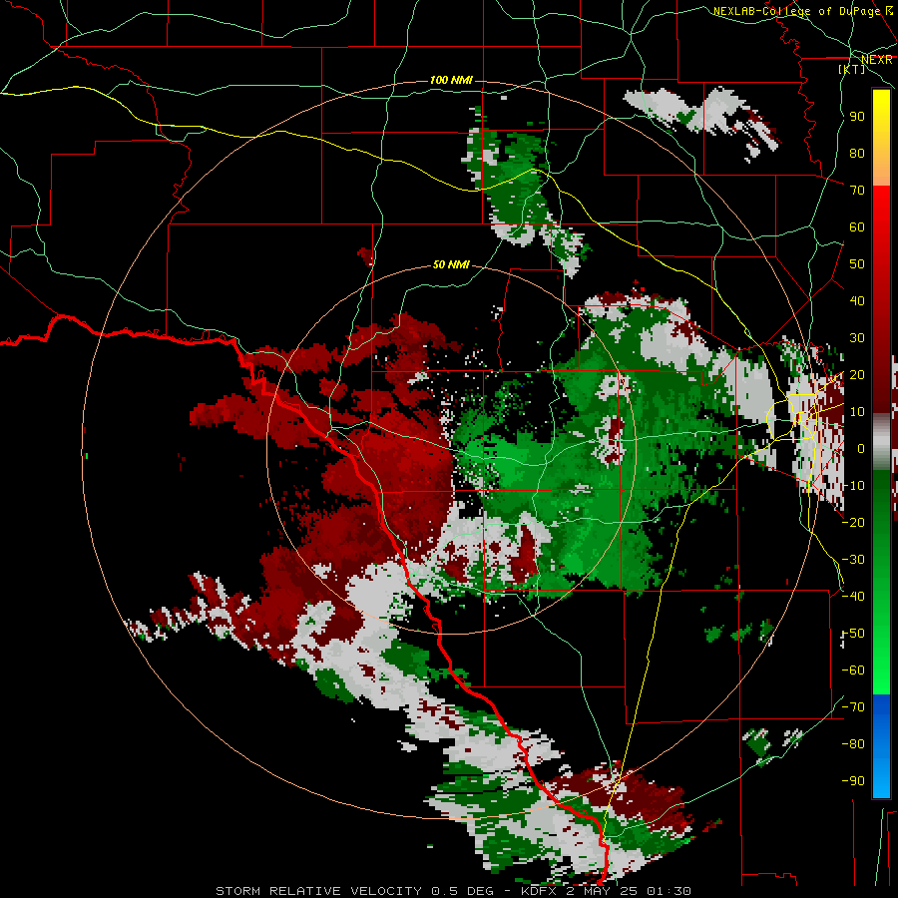Click the -40 value on the velocity scale

853,597
